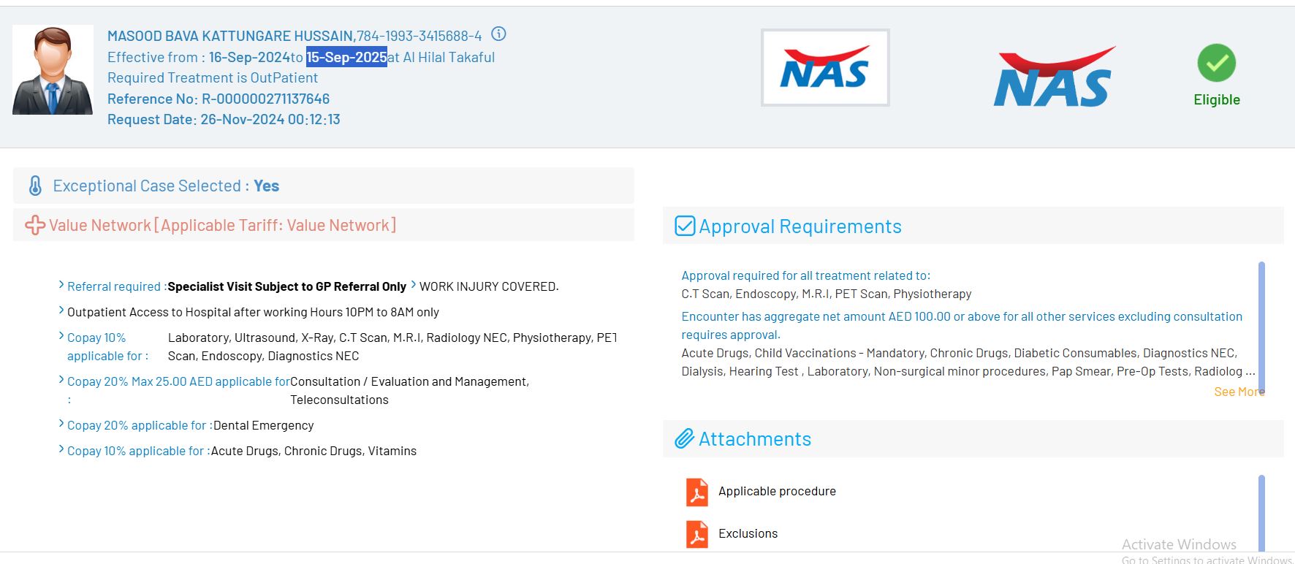Click C.T Scan, Endoscopy, M.R.I approval list
The image size is (1295, 564).
pos(827,294)
